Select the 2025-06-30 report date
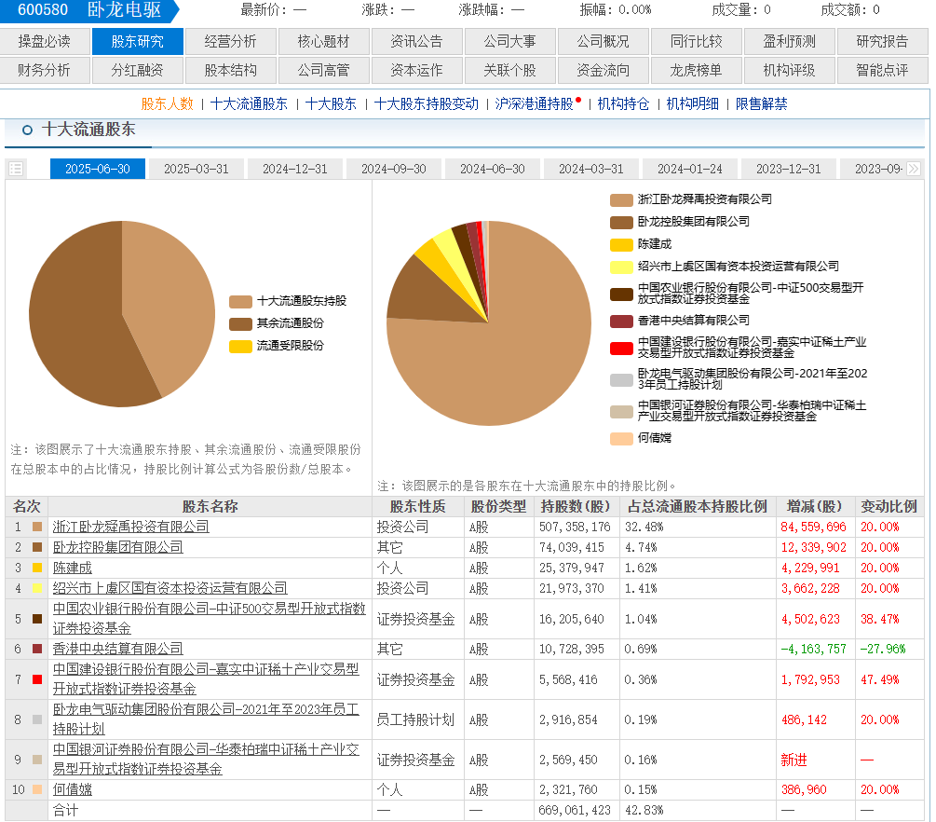936x822 pixels. (x=98, y=169)
